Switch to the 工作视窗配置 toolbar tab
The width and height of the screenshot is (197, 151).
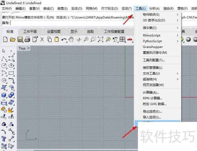114,31
